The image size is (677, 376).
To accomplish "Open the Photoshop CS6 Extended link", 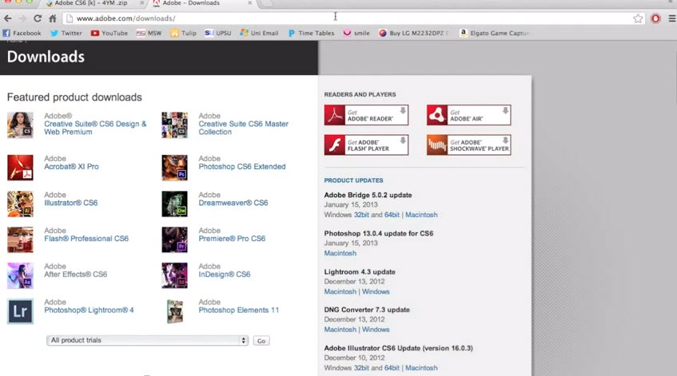I will [242, 166].
